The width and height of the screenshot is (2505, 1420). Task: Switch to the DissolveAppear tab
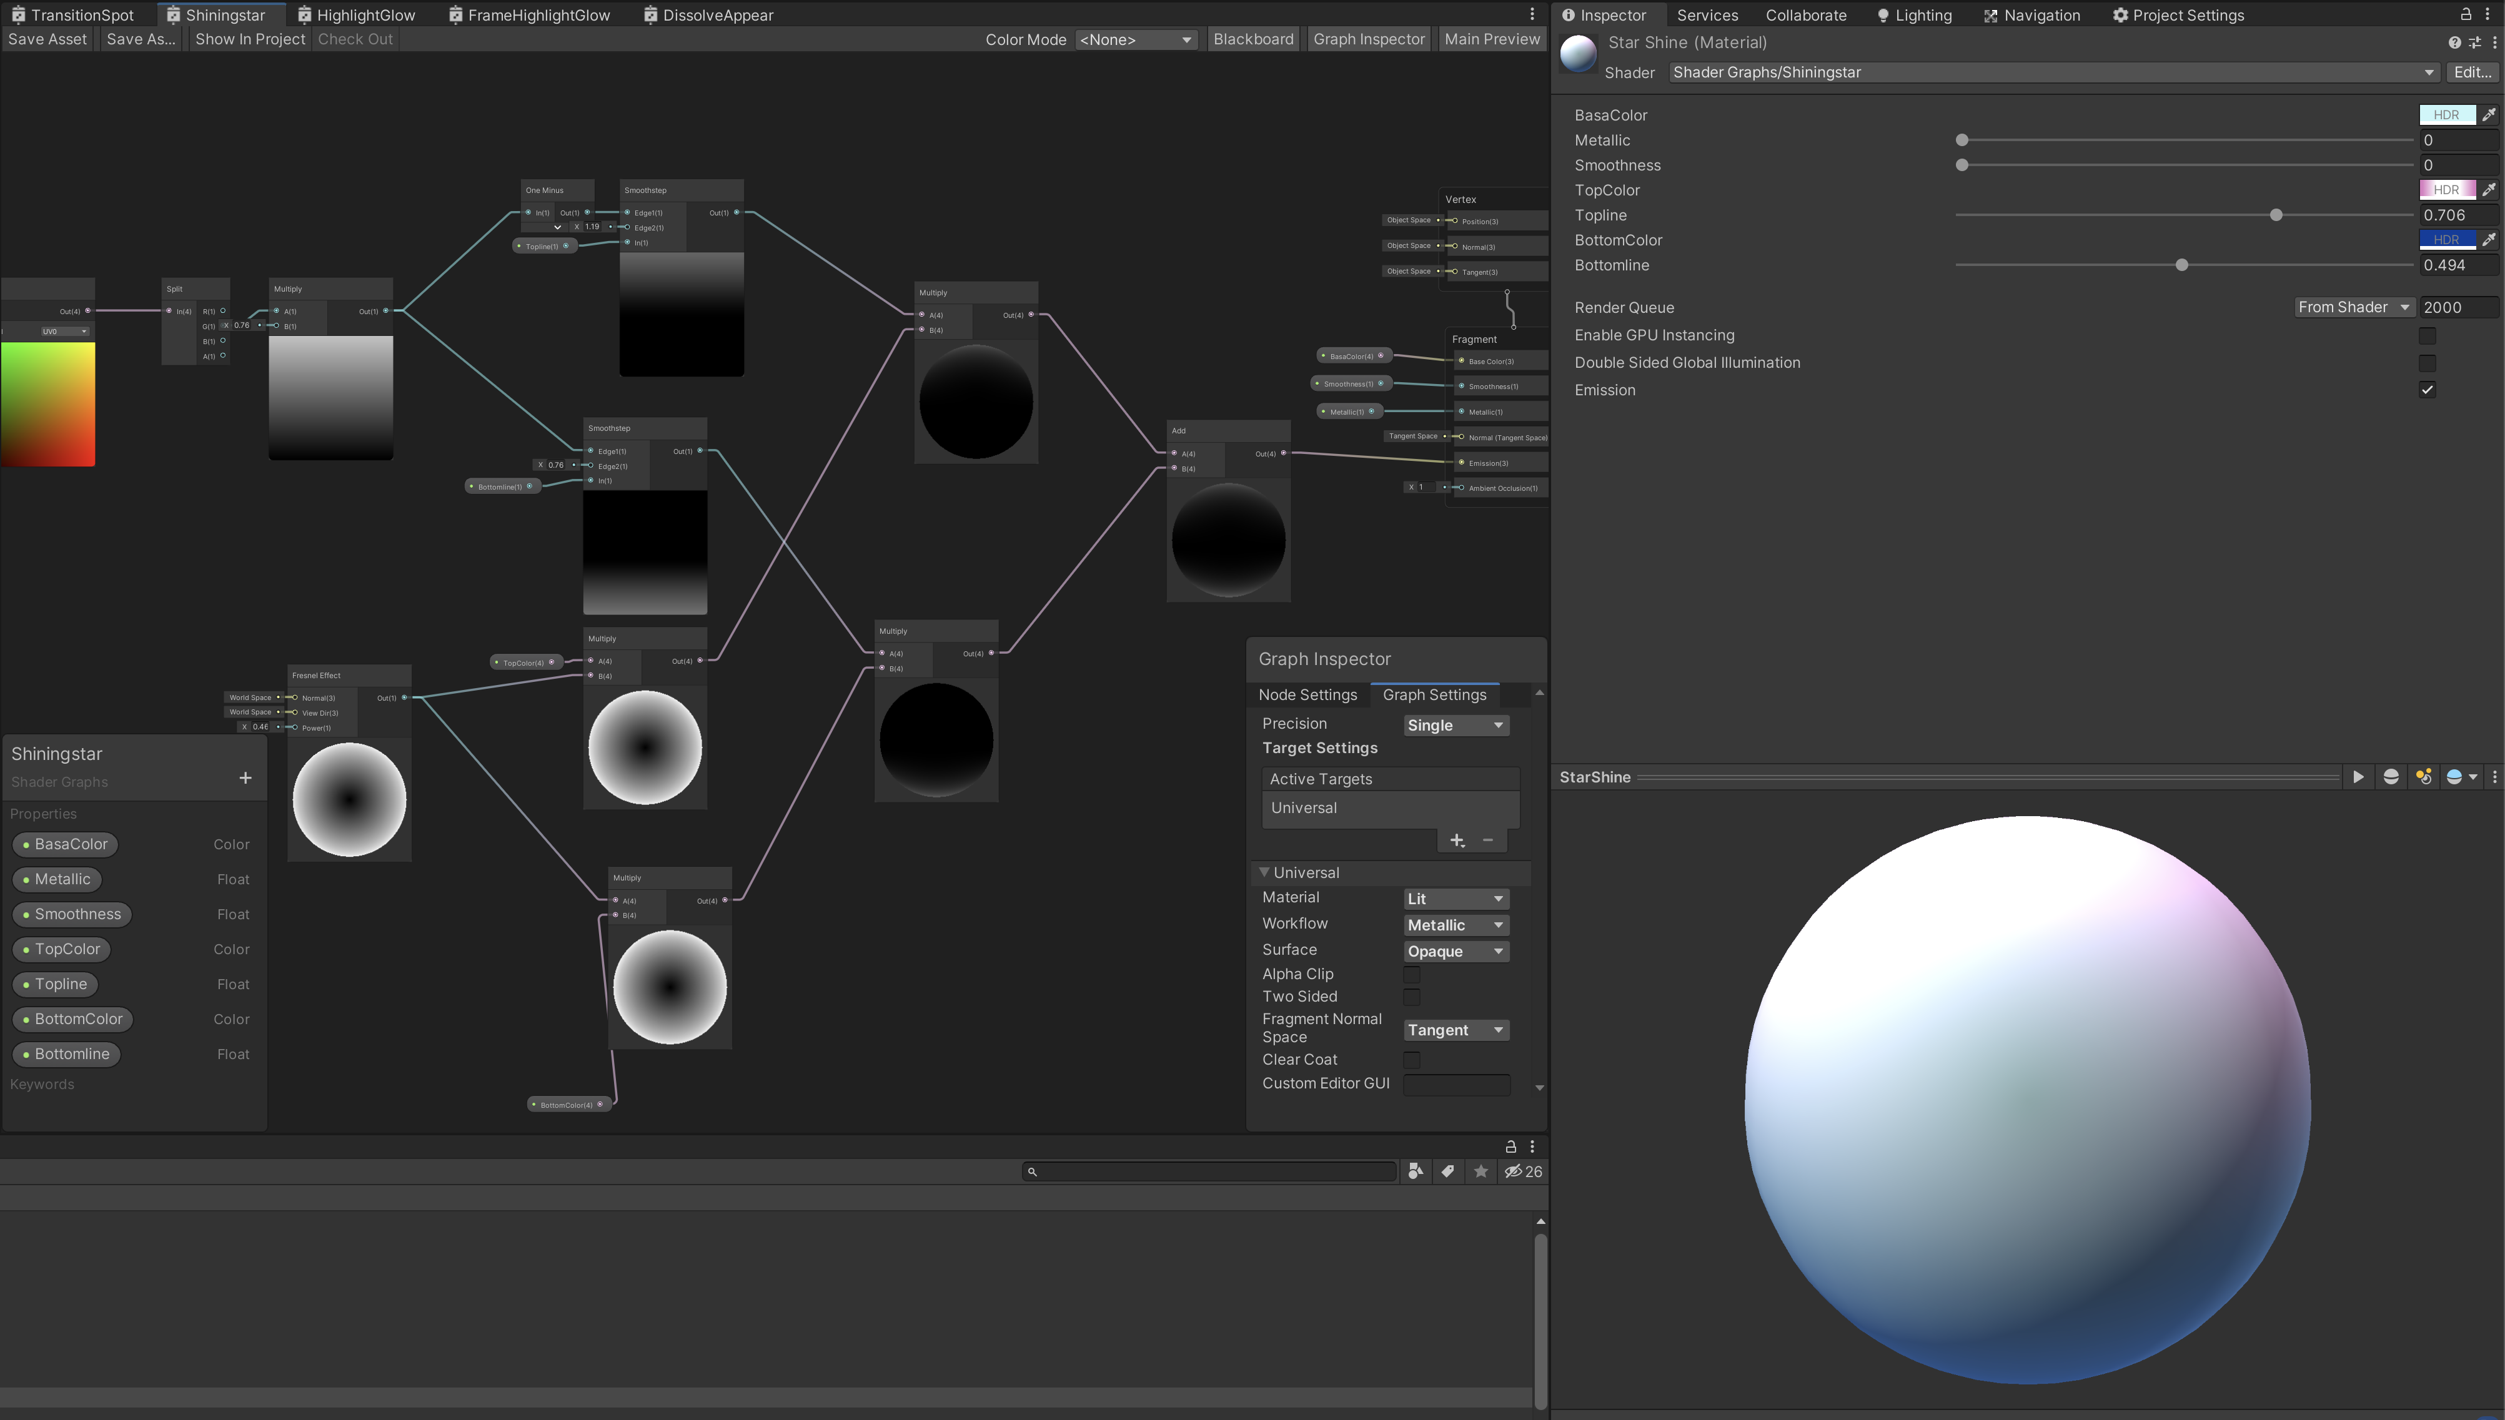pyautogui.click(x=709, y=14)
